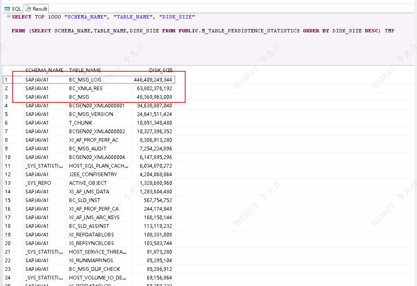Select the 4,204,068,864 value cell
417x286 pixels.
point(153,174)
